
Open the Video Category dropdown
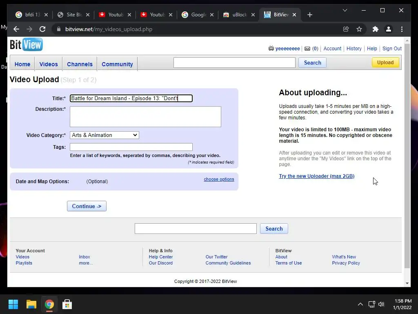(104, 135)
